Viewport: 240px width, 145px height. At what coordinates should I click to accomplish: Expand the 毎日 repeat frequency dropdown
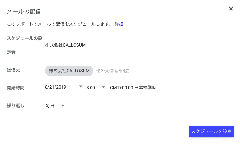(x=55, y=106)
